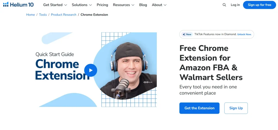
Task: Click Sign up for free button
Action: [x=259, y=5]
